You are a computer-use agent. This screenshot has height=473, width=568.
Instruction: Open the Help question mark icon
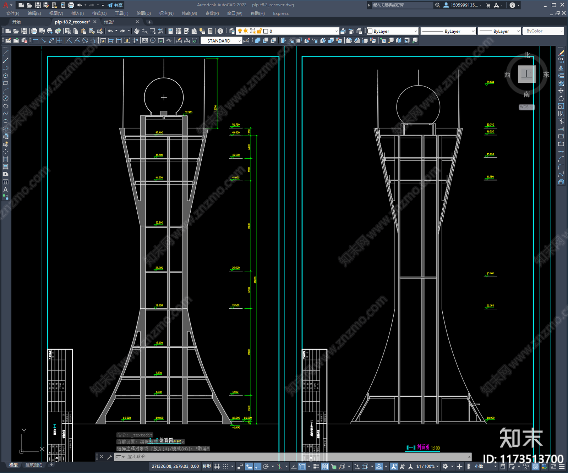[220, 31]
